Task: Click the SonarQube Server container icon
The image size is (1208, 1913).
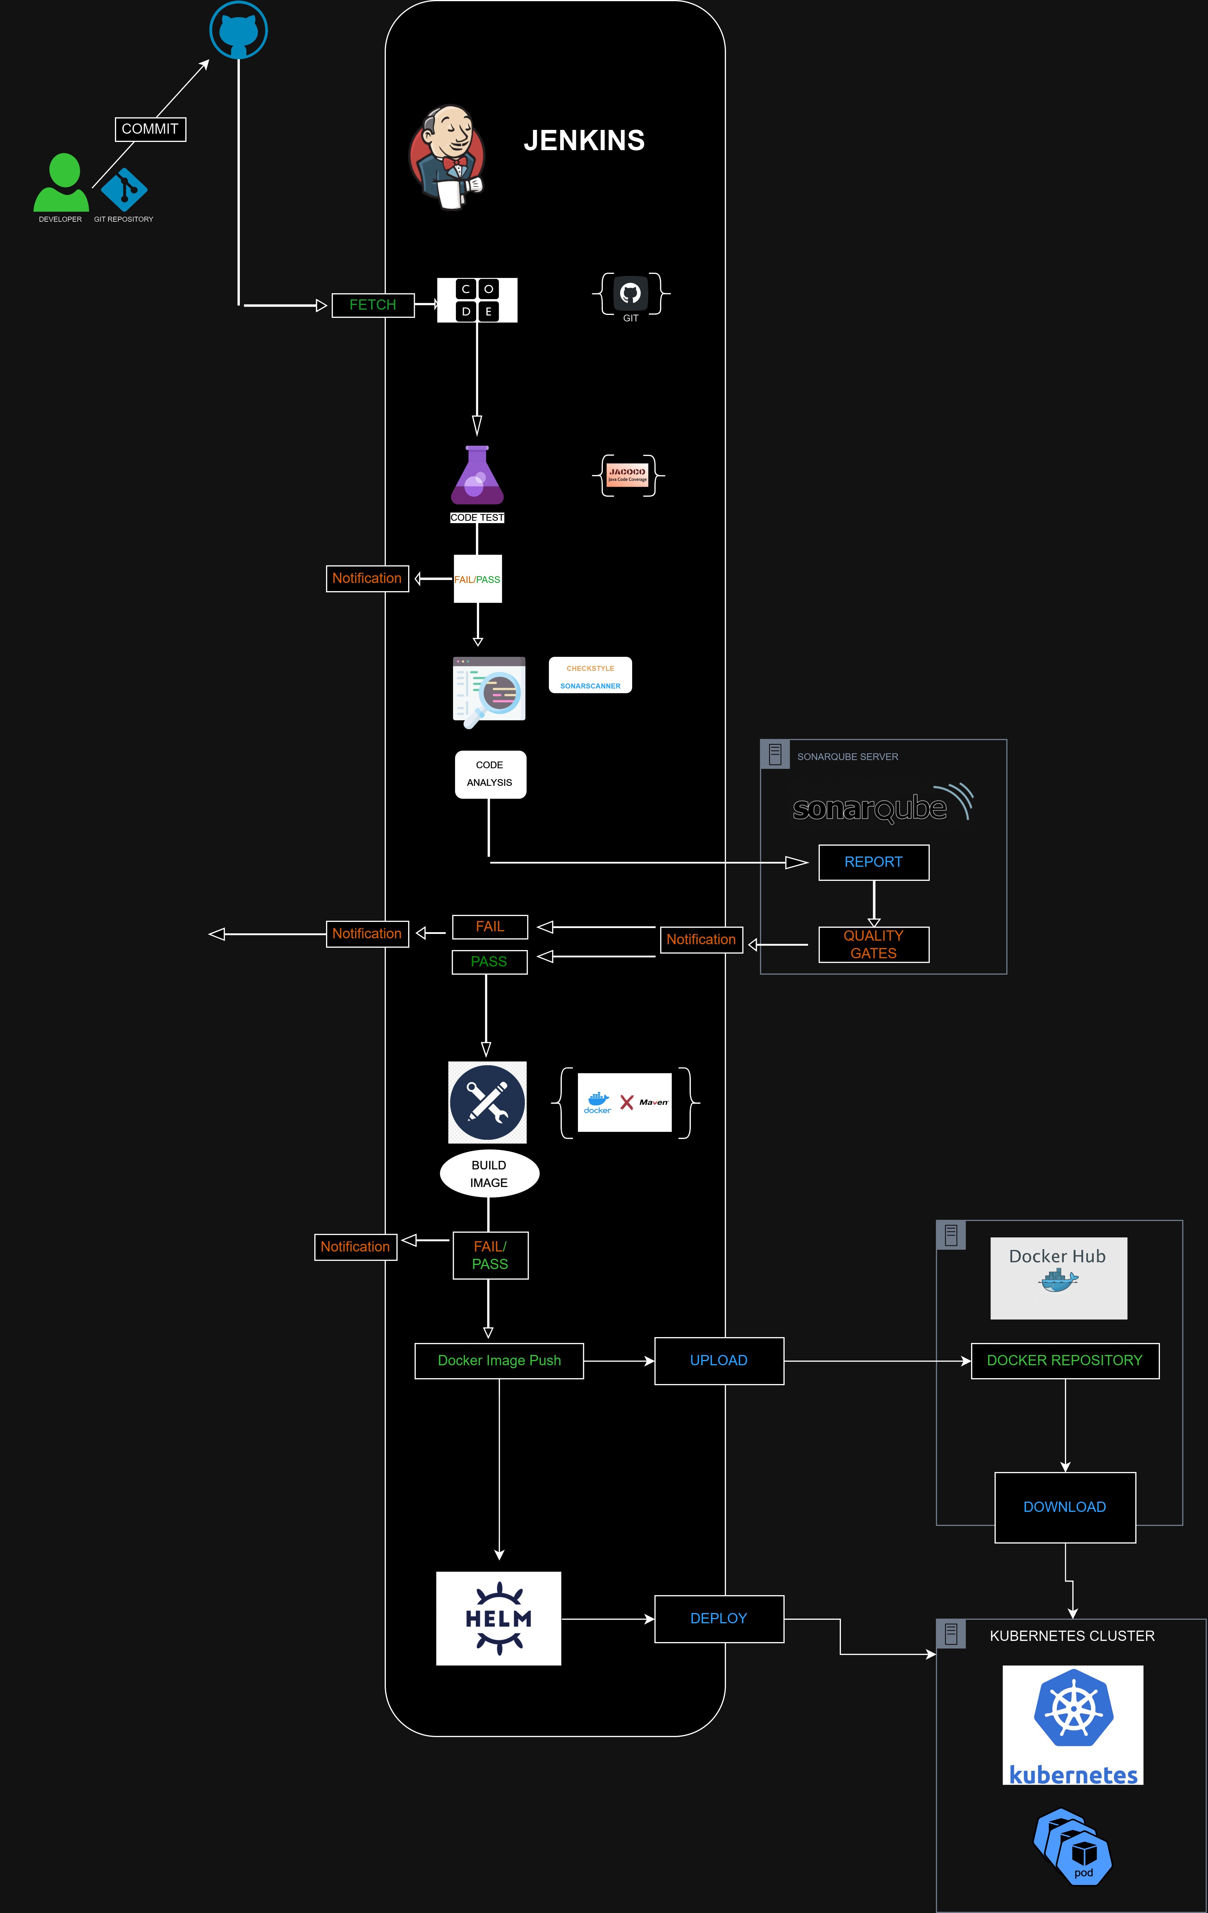Action: point(775,754)
